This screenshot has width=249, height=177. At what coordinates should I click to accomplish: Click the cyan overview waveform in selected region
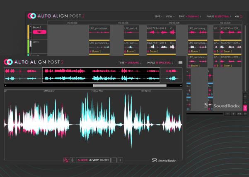[x=101, y=78]
